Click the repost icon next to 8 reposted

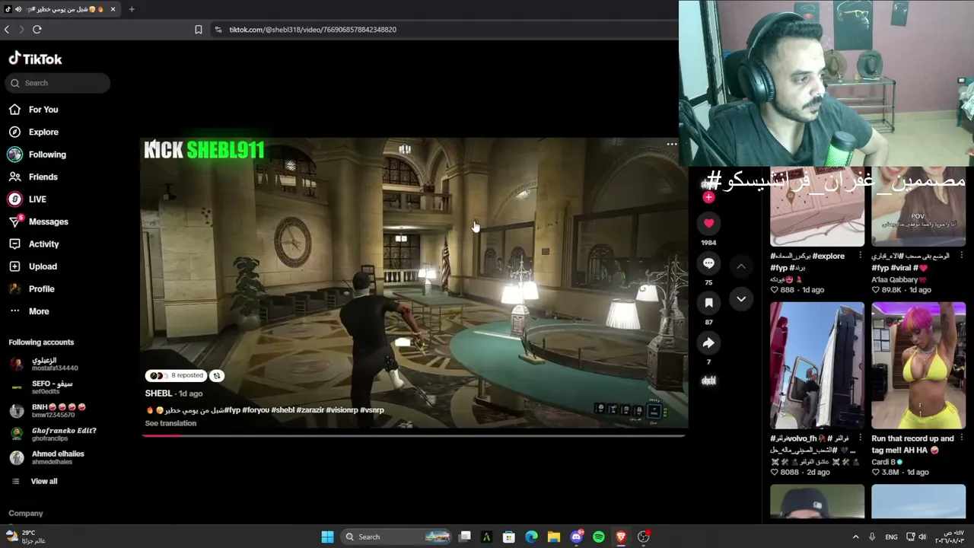click(217, 375)
